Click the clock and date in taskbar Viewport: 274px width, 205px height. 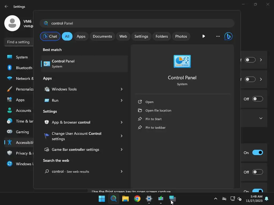point(254,199)
